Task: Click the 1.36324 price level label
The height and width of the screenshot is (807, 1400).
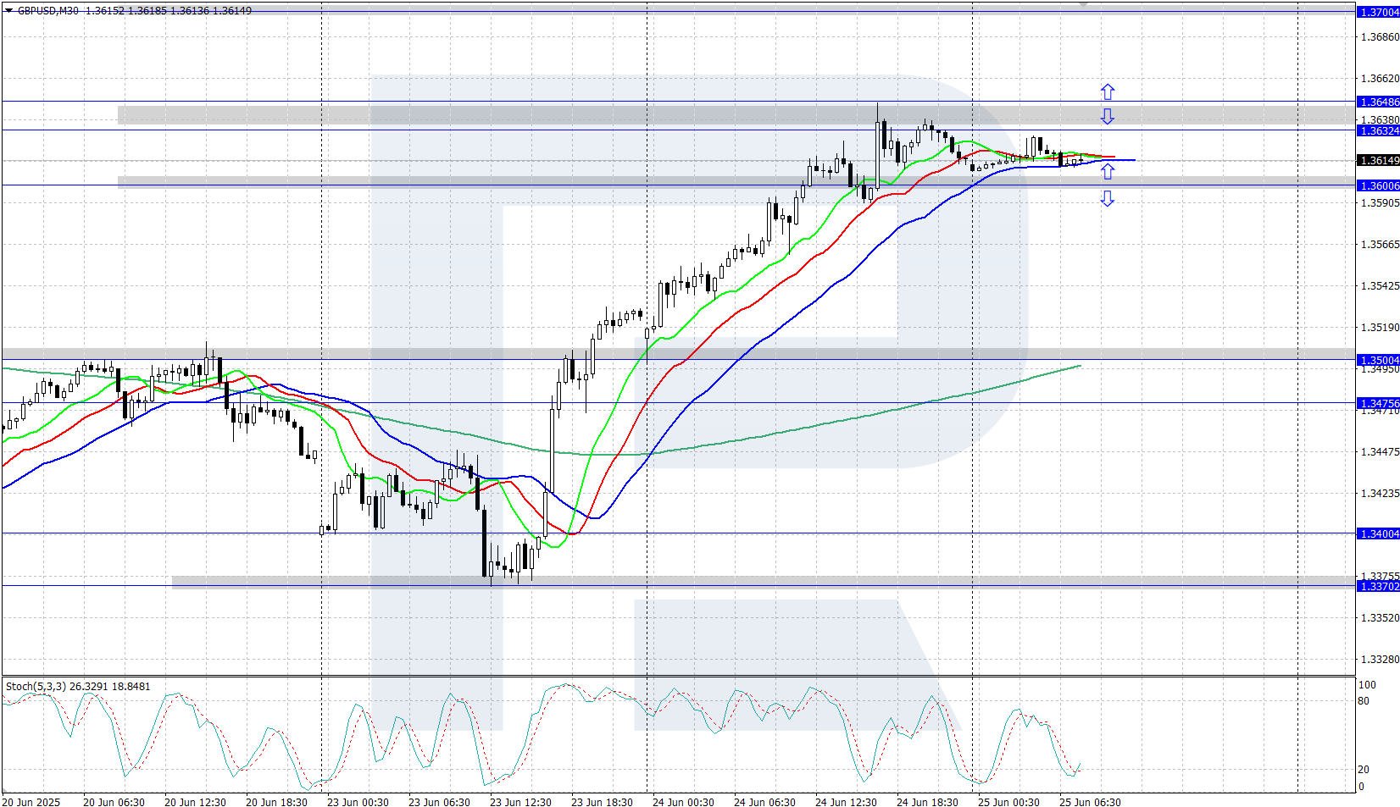Action: click(1379, 131)
